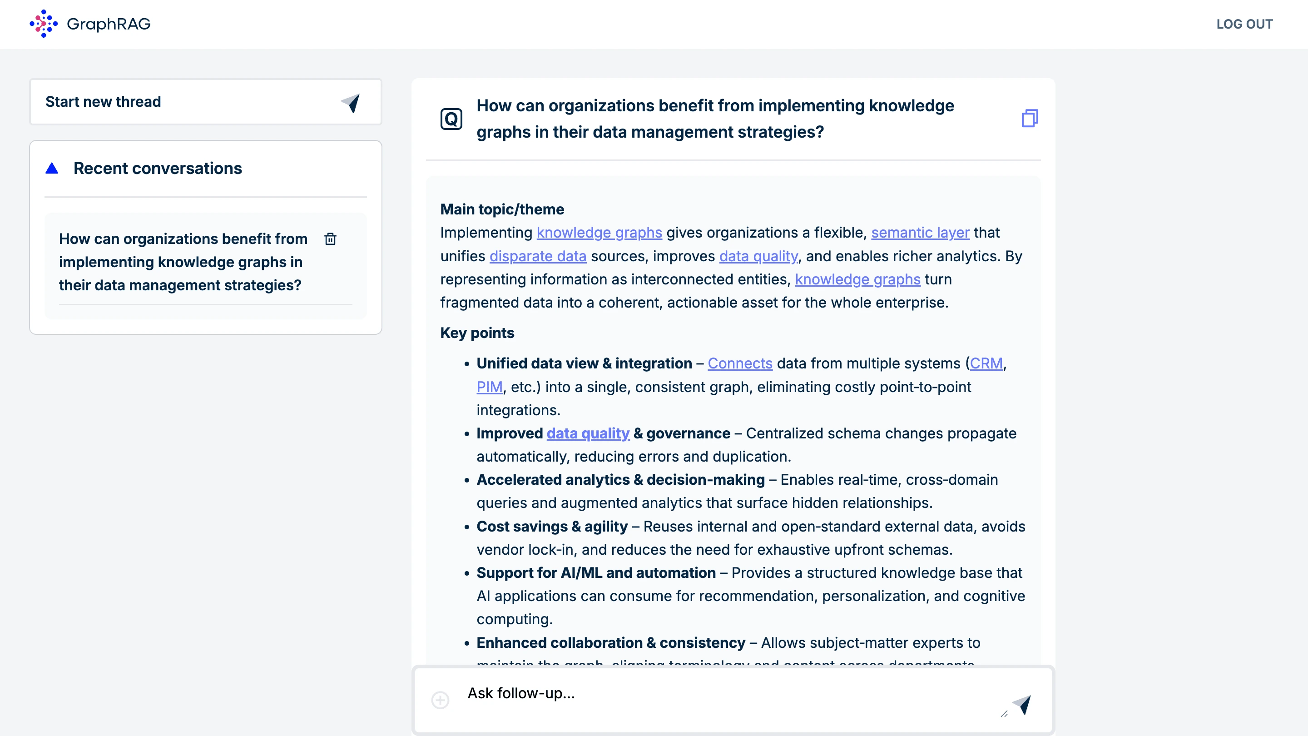
Task: Send the follow-up with the arrow icon
Action: [1021, 704]
